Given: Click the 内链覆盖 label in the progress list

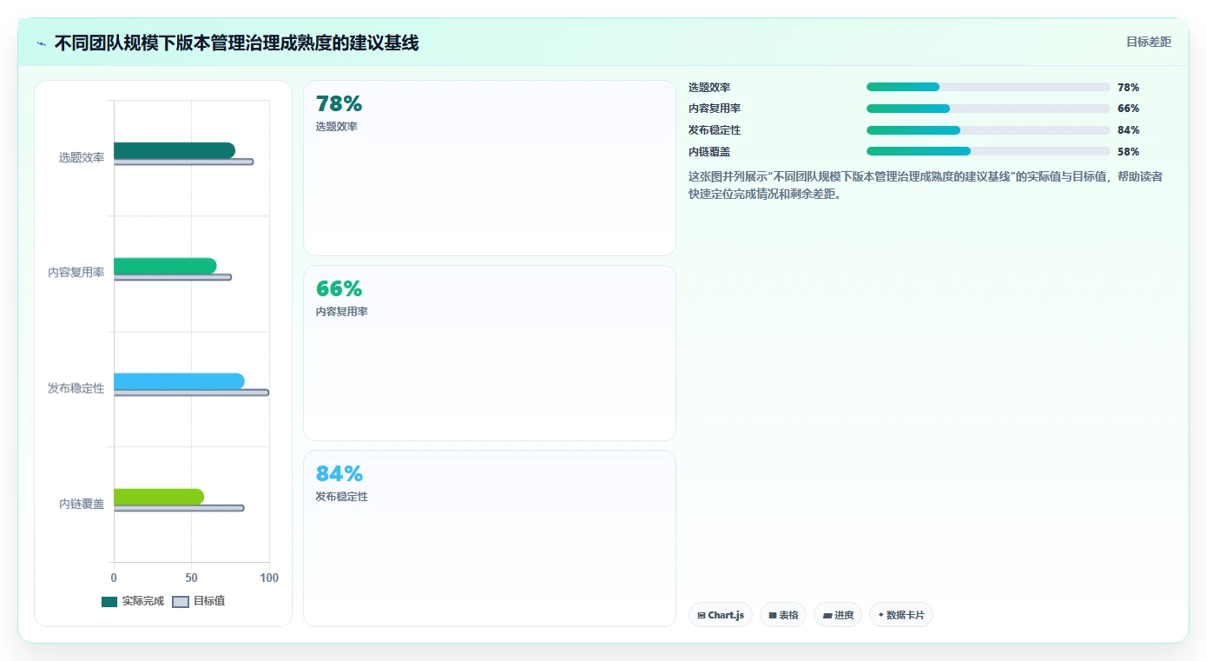Looking at the screenshot, I should [709, 152].
